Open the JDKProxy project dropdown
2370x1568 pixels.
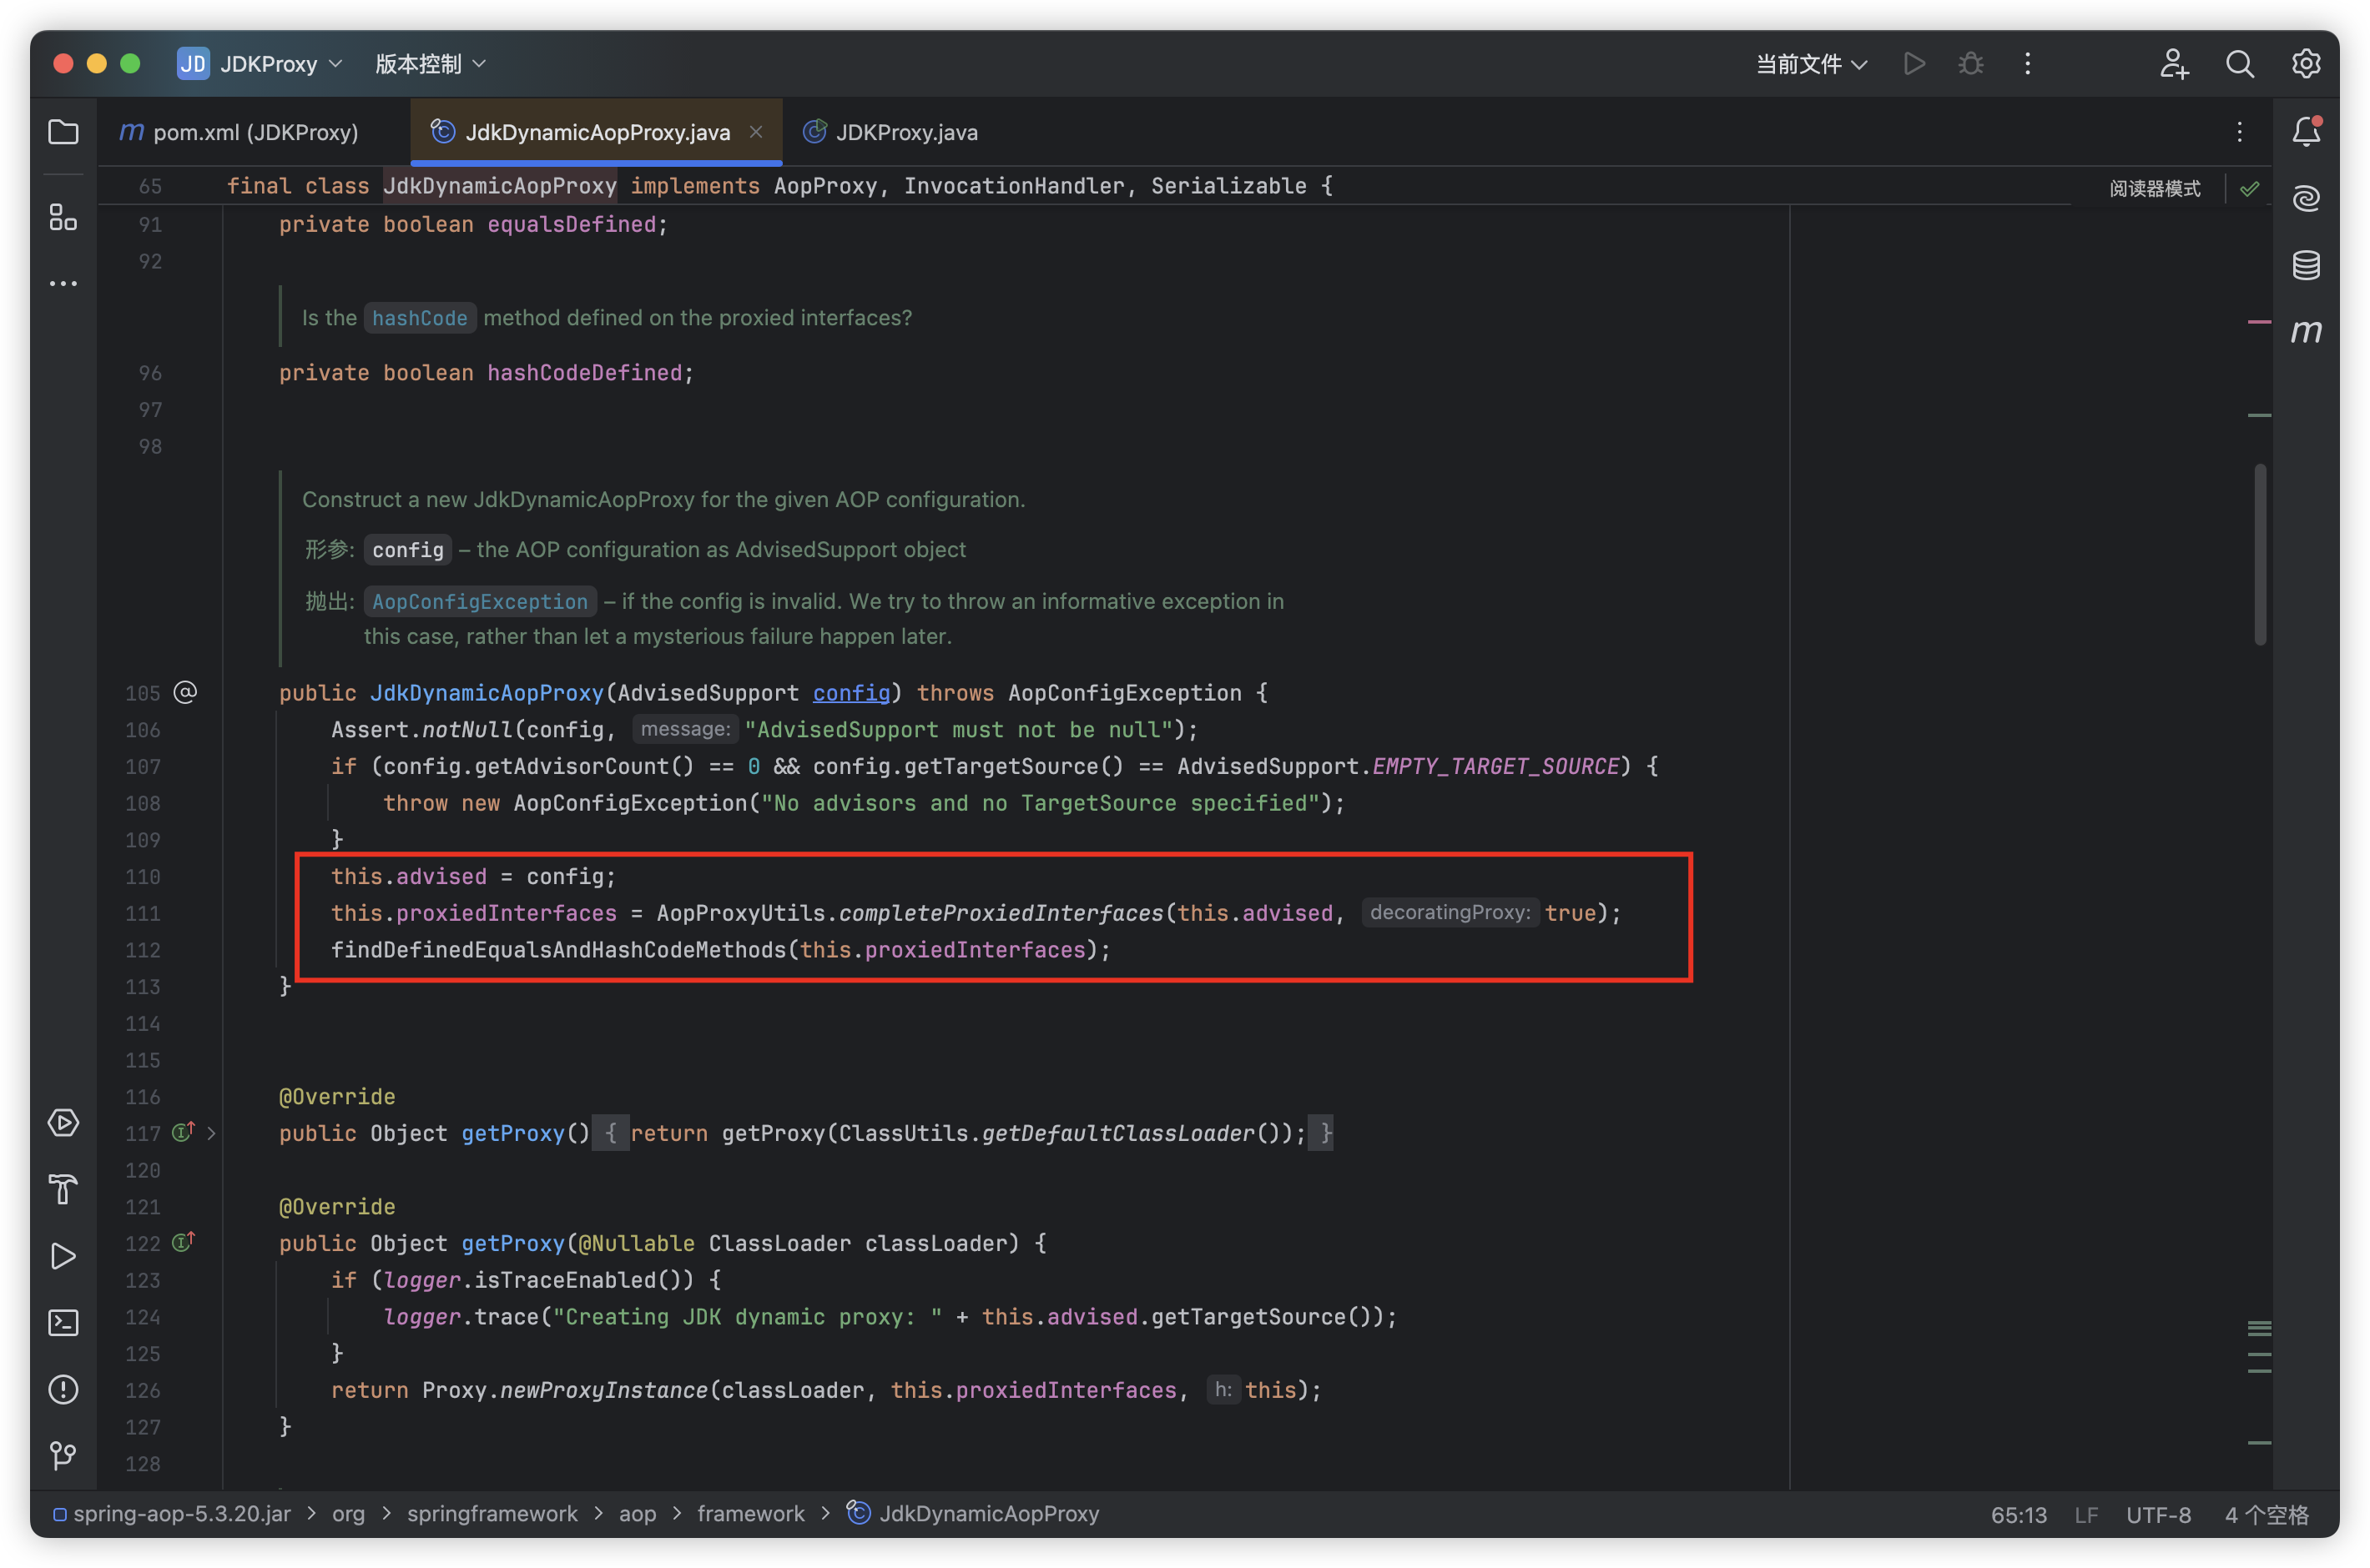(260, 64)
